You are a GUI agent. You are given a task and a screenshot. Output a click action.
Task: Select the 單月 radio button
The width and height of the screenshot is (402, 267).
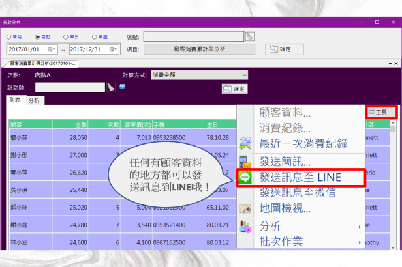[10, 37]
